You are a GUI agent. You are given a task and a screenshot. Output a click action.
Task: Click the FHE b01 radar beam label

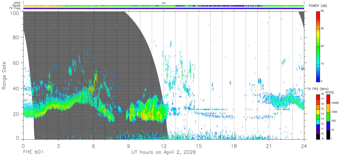[33, 152]
